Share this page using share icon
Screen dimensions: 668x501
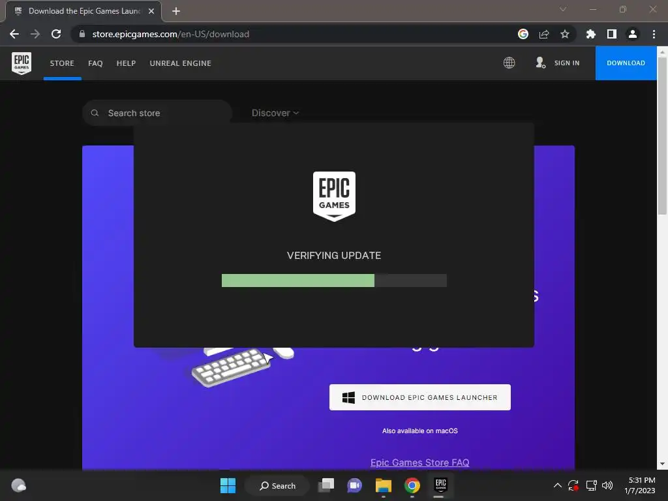544,34
